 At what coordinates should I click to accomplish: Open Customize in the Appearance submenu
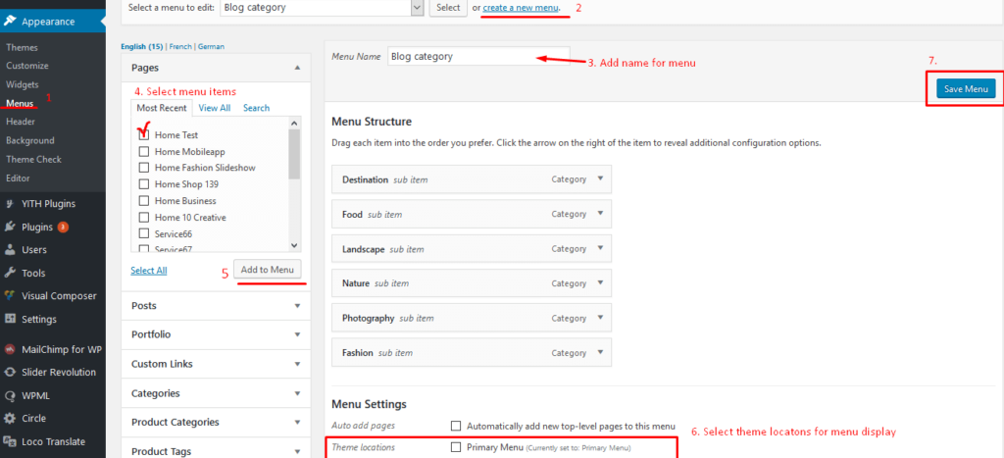(x=26, y=66)
